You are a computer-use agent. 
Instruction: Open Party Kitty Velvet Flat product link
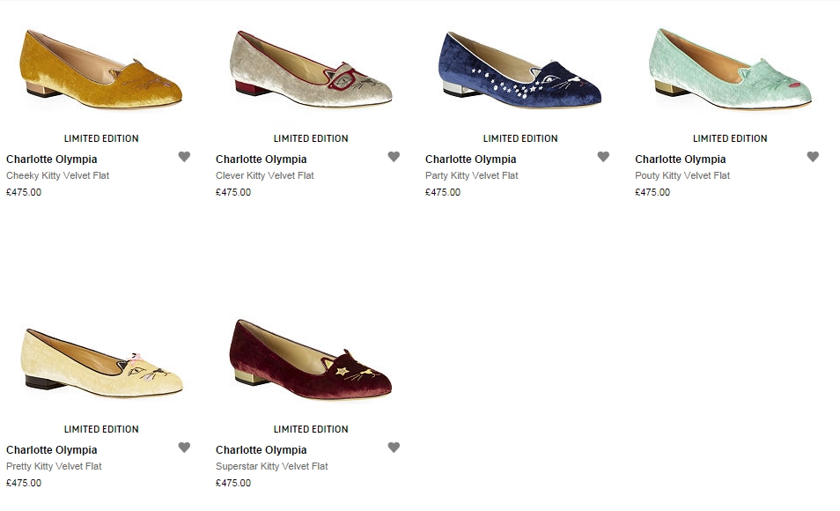(471, 175)
